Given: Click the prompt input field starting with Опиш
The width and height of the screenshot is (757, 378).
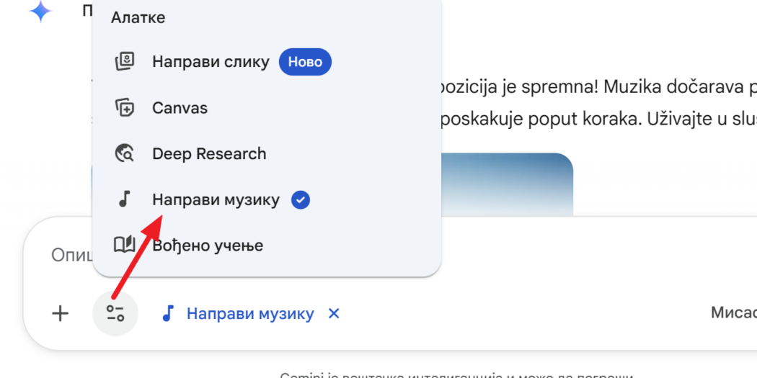Looking at the screenshot, I should pos(65,256).
